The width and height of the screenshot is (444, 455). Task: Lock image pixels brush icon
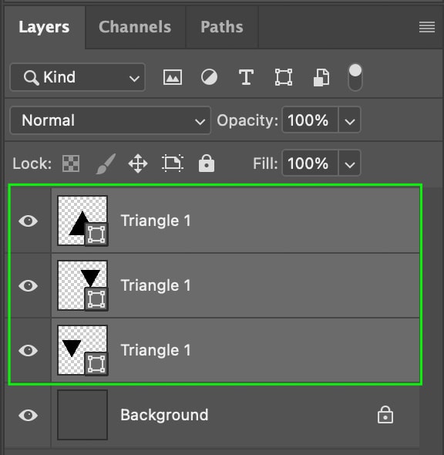(x=106, y=163)
